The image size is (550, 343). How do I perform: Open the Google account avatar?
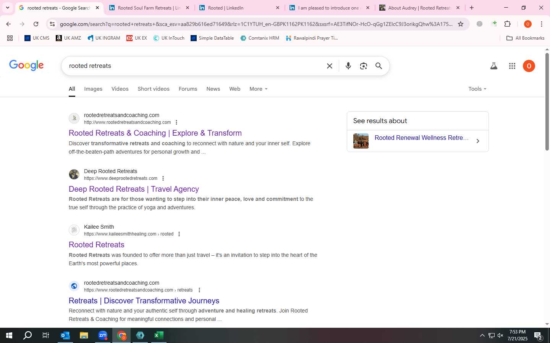coord(529,66)
